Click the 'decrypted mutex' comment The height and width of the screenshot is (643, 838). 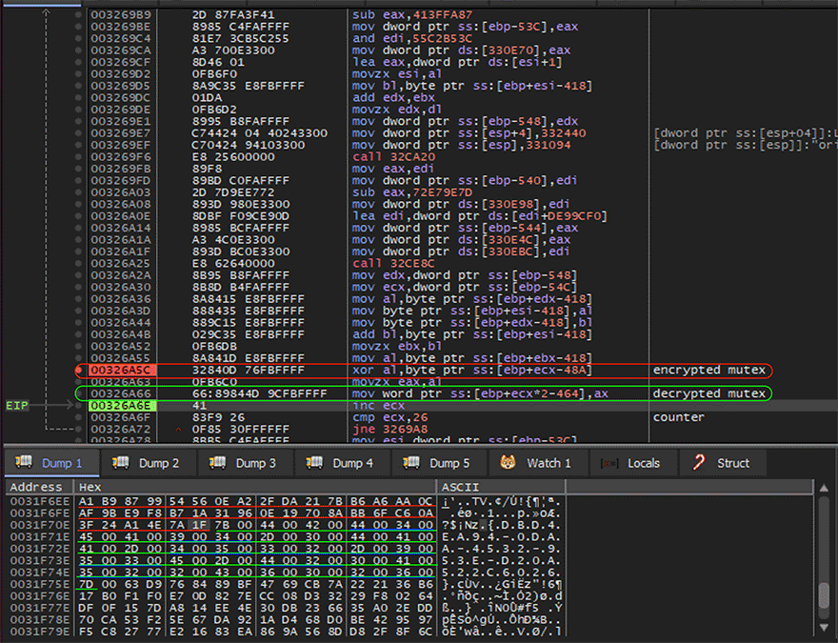pyautogui.click(x=709, y=393)
